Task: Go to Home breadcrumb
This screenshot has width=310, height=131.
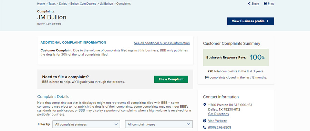Action: point(41,3)
